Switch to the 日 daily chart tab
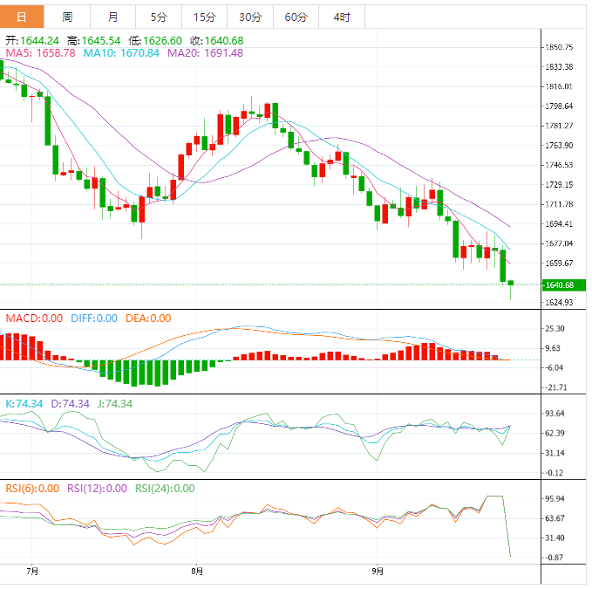The image size is (592, 589). click(x=22, y=17)
